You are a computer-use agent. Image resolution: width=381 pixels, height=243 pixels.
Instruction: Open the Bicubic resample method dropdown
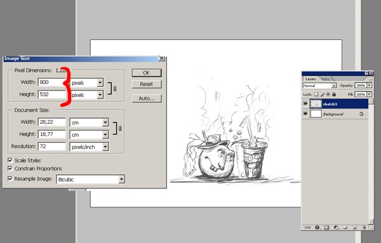click(121, 180)
